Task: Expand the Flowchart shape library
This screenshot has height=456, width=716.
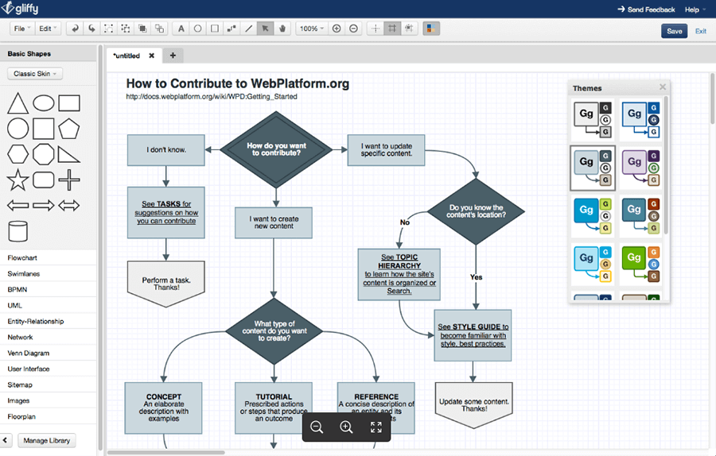Action: [x=48, y=257]
